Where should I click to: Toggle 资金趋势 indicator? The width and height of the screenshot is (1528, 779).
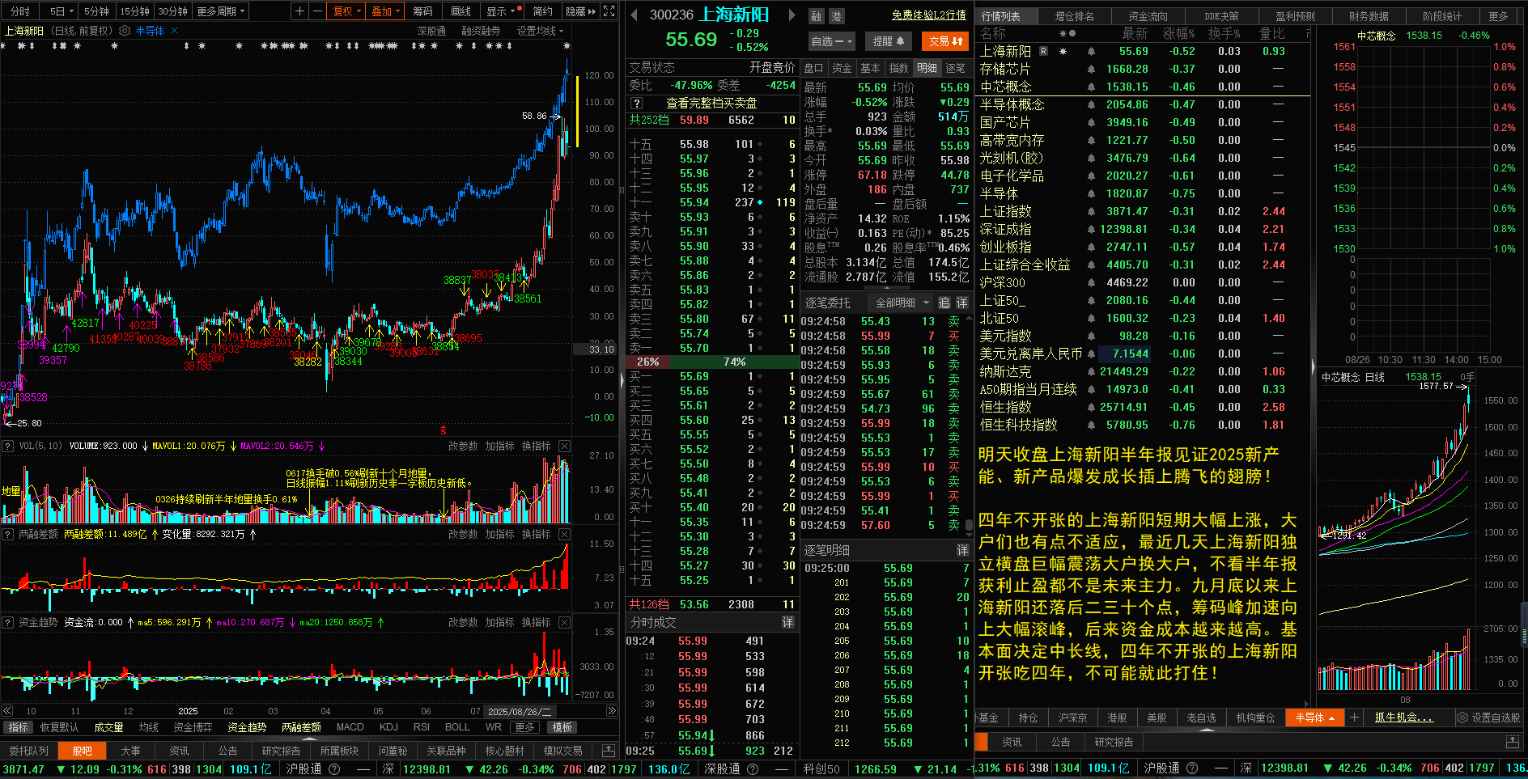247,727
